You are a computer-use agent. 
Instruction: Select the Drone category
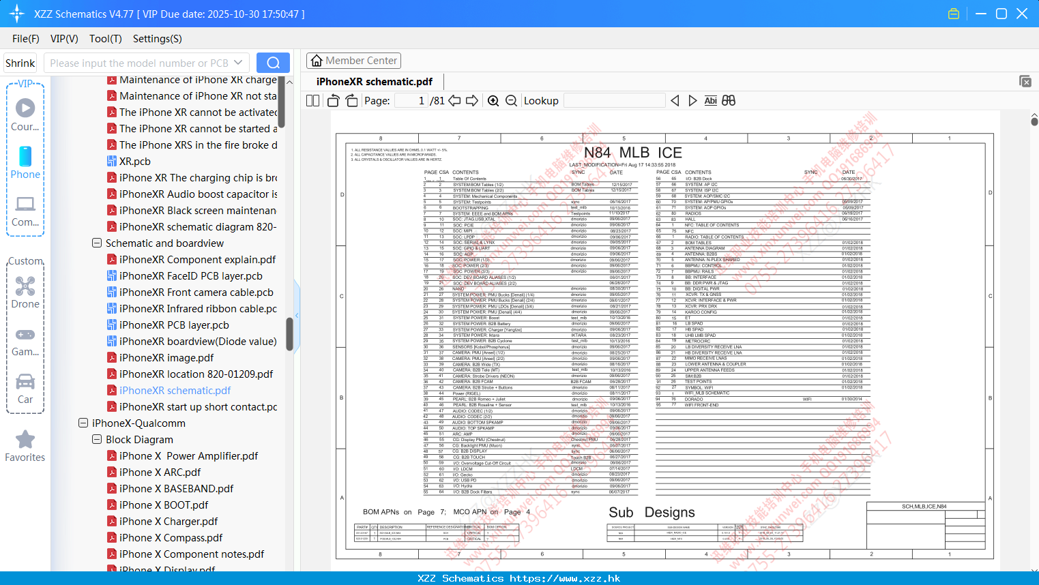25,293
